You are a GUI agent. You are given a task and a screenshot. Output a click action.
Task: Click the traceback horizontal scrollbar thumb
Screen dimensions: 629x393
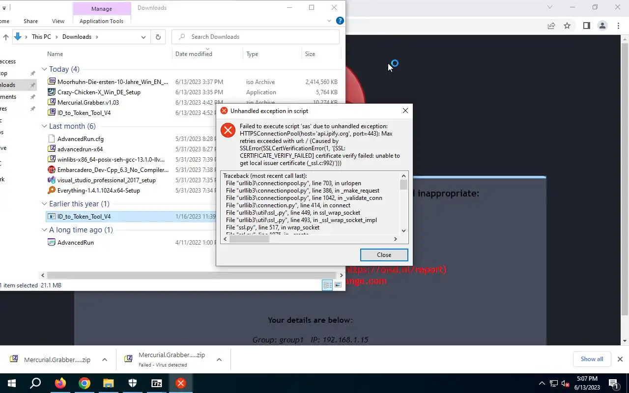pos(249,239)
